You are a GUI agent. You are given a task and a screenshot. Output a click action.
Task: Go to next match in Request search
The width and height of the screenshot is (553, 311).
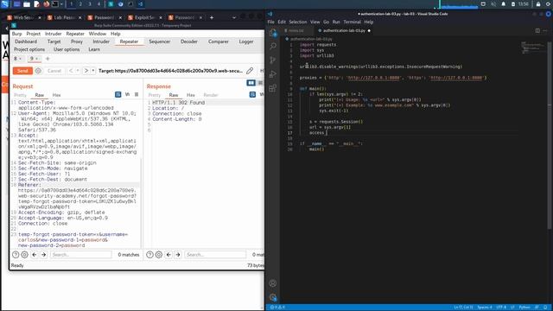pos(44,255)
